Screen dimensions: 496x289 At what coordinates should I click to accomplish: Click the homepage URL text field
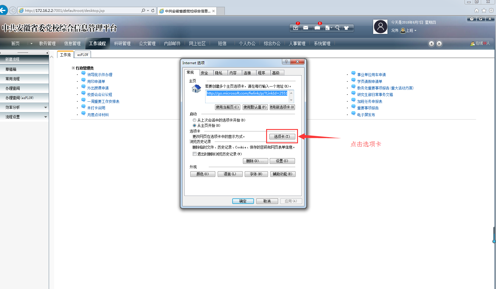pos(247,93)
